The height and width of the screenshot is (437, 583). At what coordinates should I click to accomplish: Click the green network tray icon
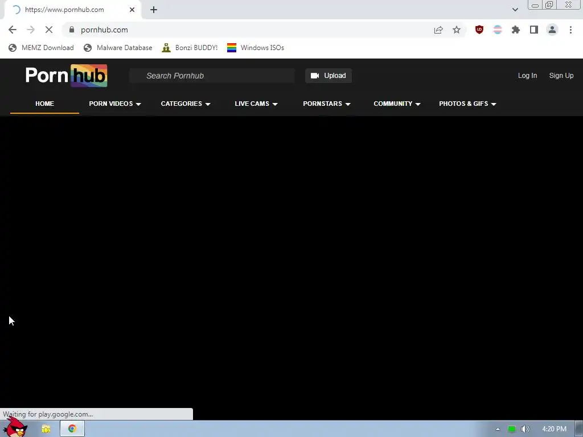pos(512,429)
